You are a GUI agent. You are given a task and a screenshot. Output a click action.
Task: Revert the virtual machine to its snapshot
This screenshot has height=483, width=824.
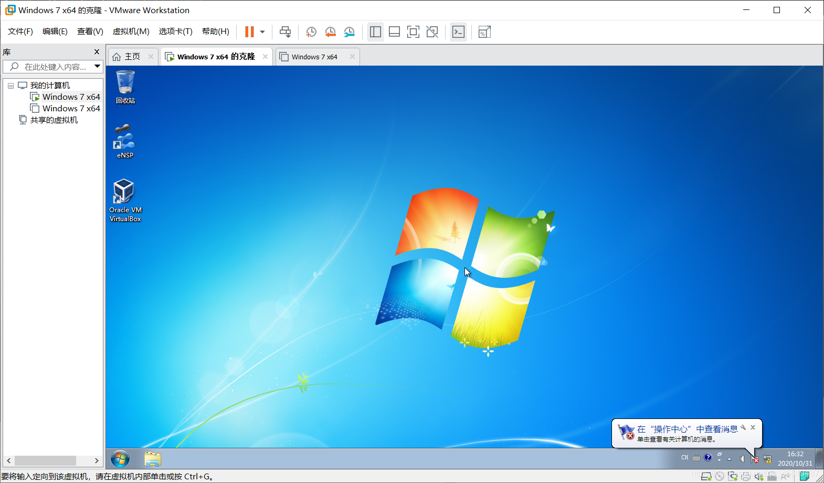pos(330,32)
